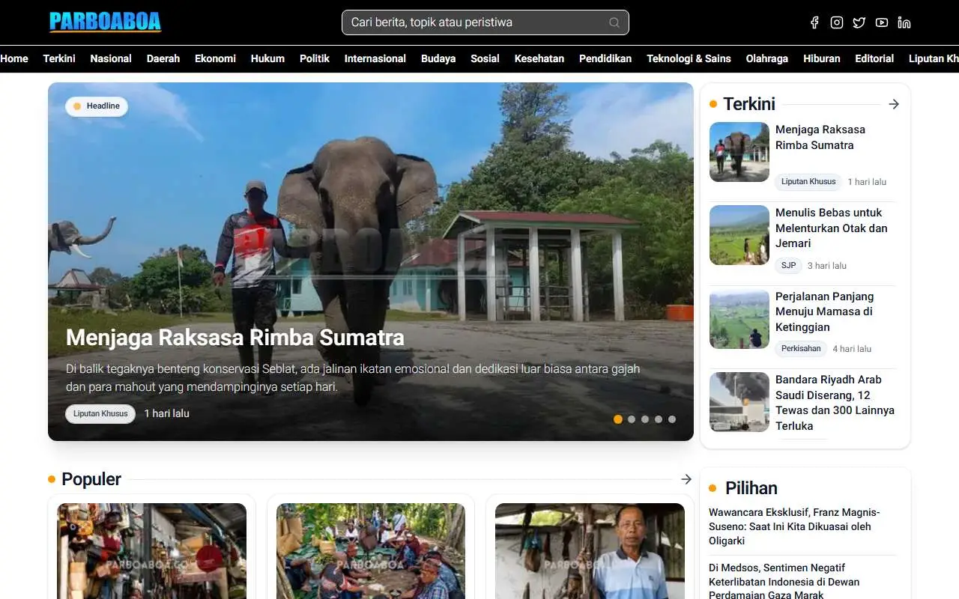The height and width of the screenshot is (599, 959).
Task: Click the Headline badge on the banner
Action: point(97,106)
